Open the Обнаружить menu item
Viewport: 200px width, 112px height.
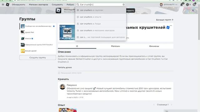point(18,5)
